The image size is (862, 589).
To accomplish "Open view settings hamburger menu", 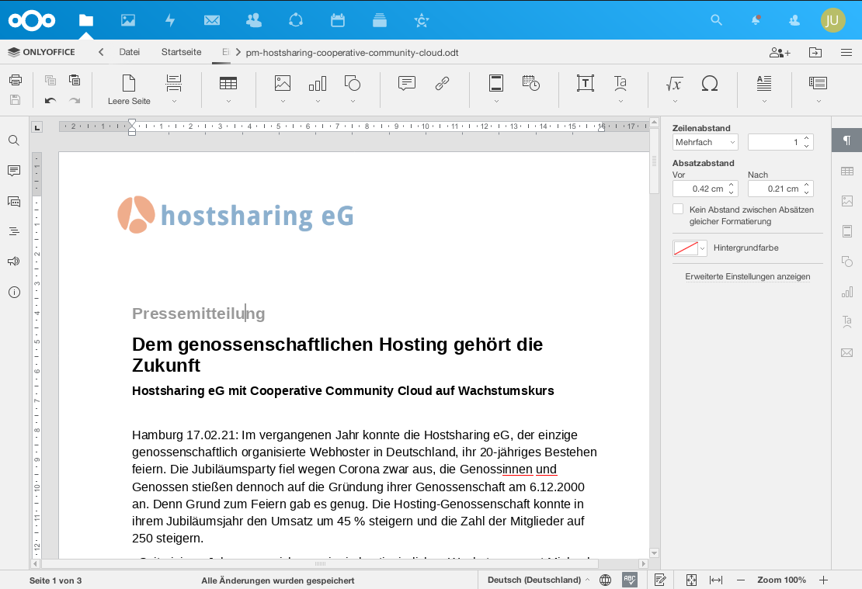I will coord(846,53).
